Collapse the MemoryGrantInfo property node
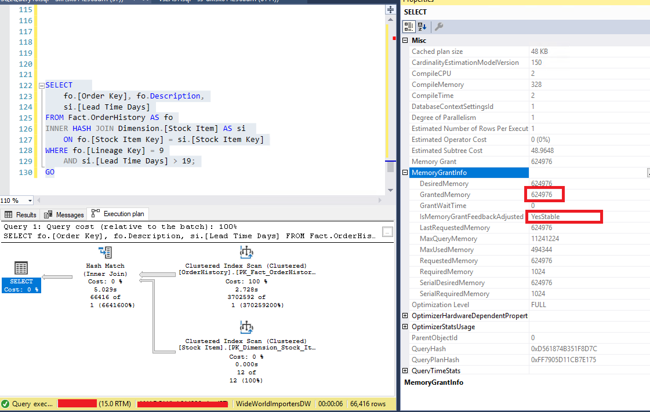 [405, 173]
